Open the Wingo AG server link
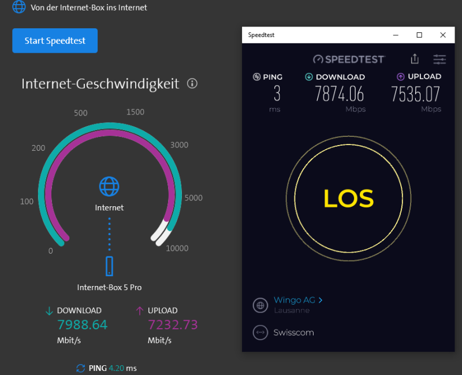The image size is (462, 375). point(294,300)
